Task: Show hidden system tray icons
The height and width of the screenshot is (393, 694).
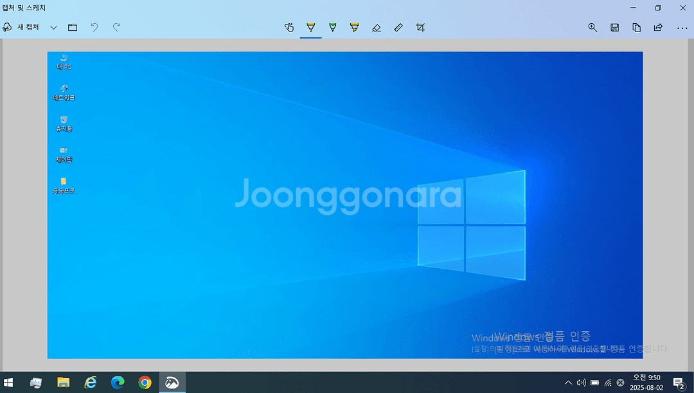Action: (568, 383)
